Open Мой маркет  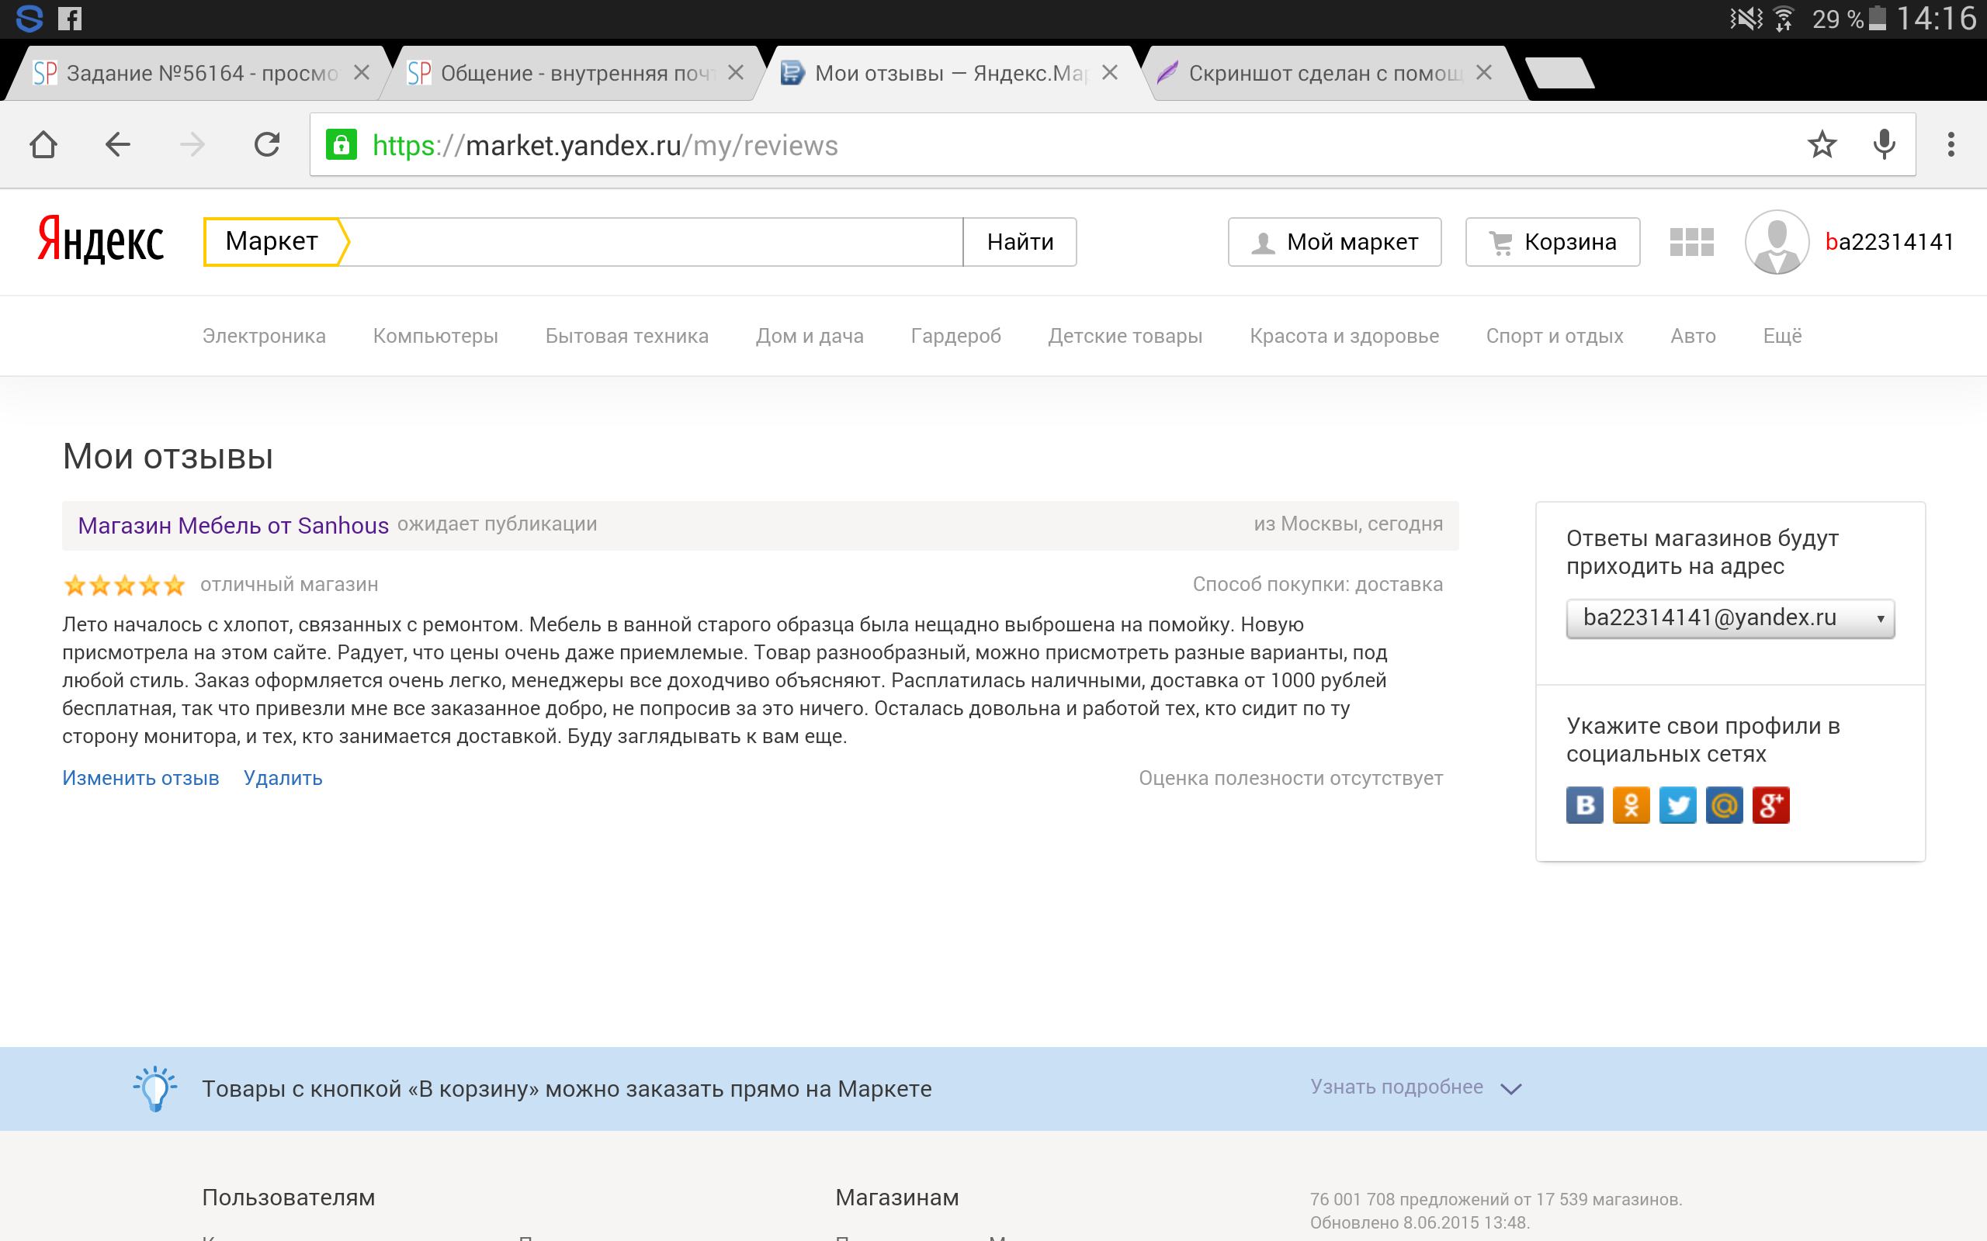pos(1334,241)
